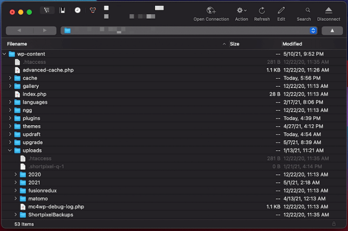
Task: Open the Action gear menu
Action: (x=241, y=10)
